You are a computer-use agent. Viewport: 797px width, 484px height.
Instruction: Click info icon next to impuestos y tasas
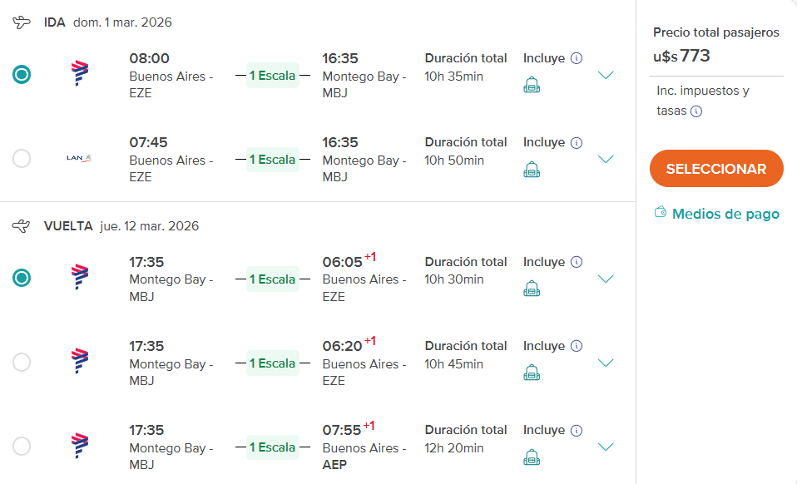click(x=696, y=111)
